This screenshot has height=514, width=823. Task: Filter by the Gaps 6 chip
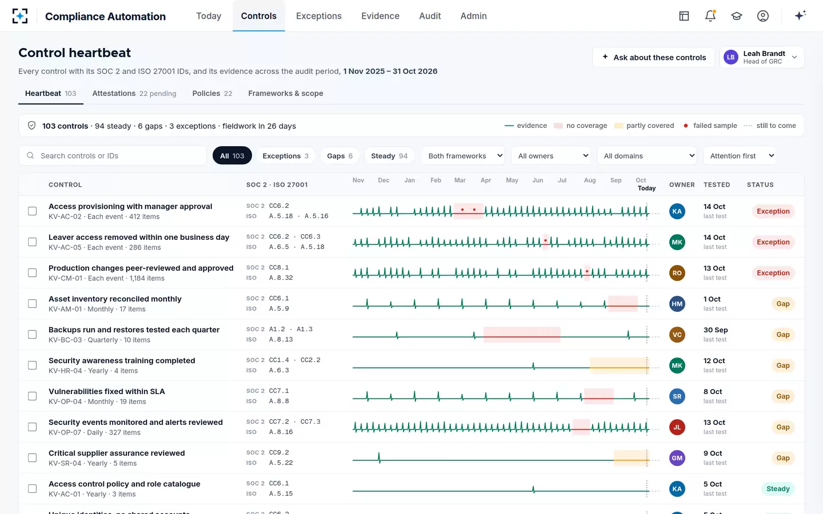(x=339, y=155)
